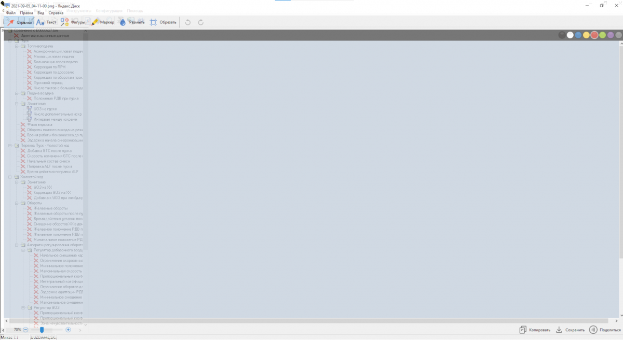The height and width of the screenshot is (340, 623).
Task: Pick the yellow color swatch
Action: point(586,35)
